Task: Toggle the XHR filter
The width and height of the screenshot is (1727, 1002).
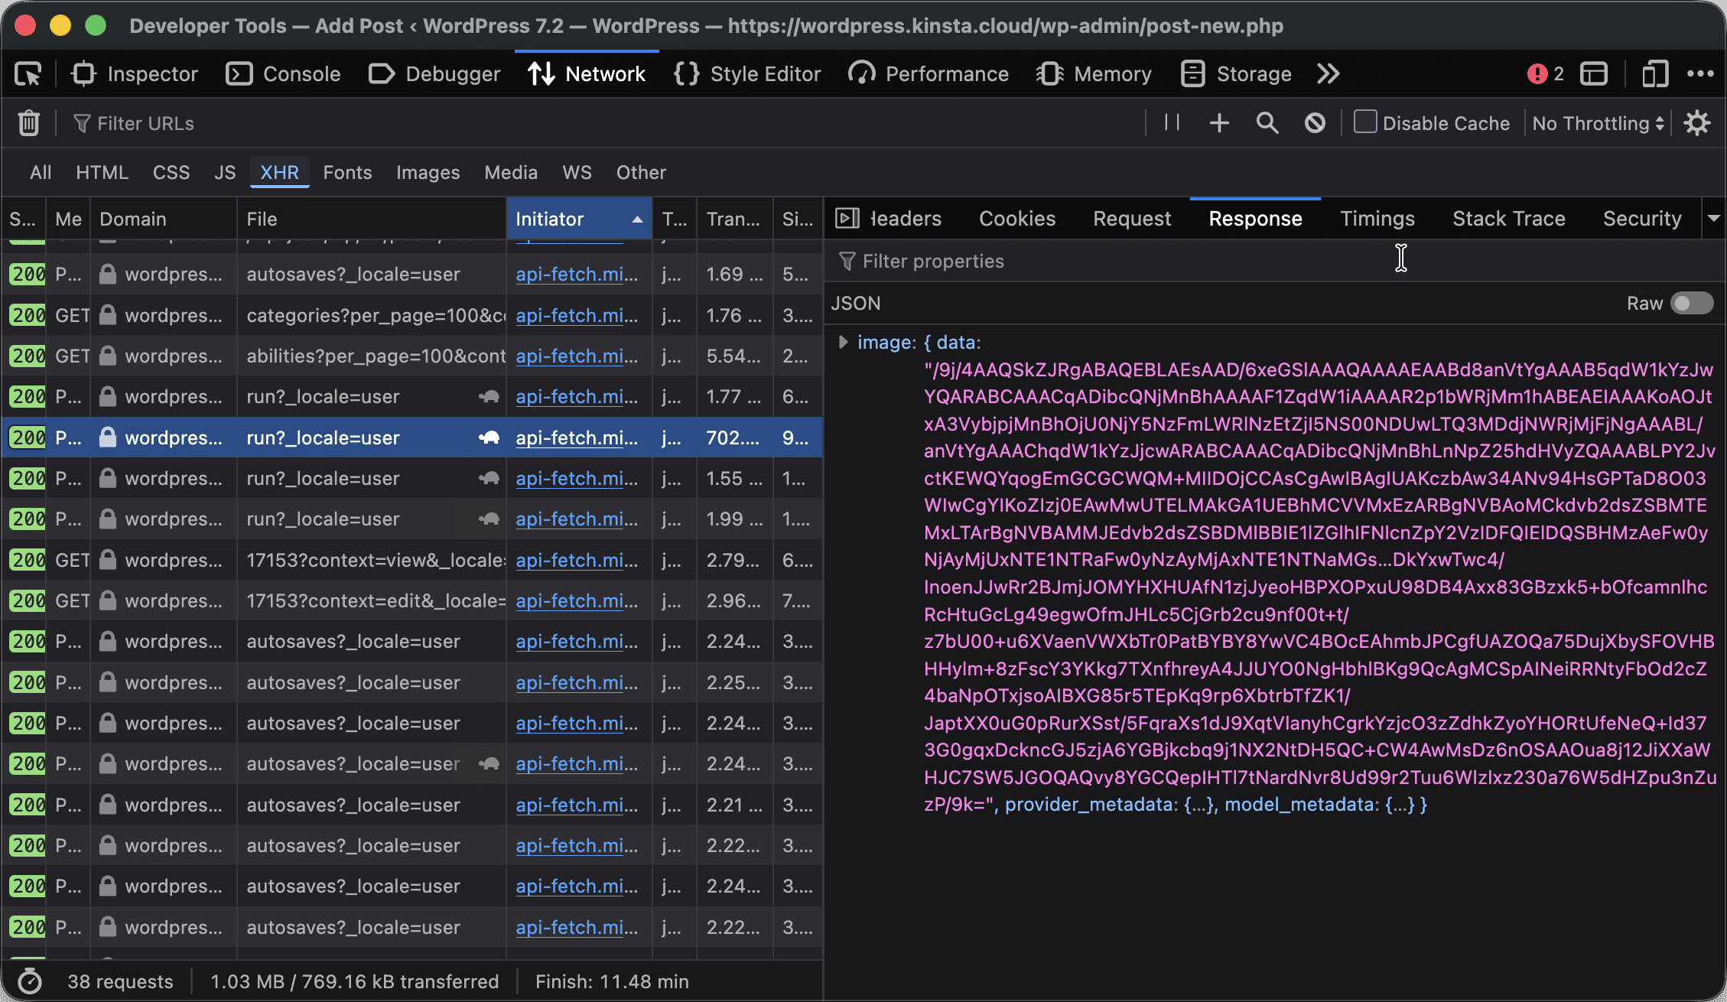Action: coord(279,172)
